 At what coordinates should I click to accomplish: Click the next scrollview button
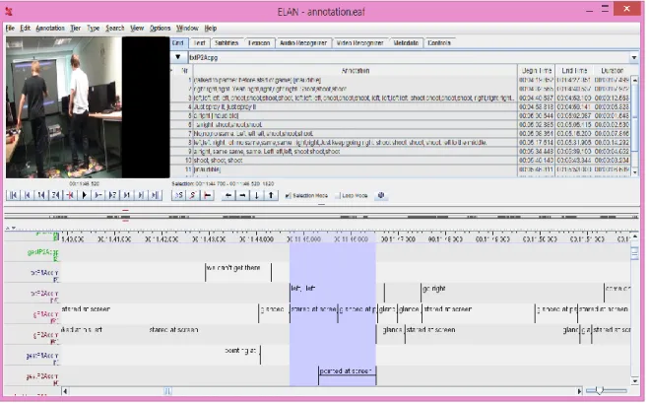coord(141,195)
